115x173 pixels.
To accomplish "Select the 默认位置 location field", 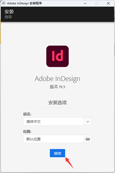I will (53, 139).
